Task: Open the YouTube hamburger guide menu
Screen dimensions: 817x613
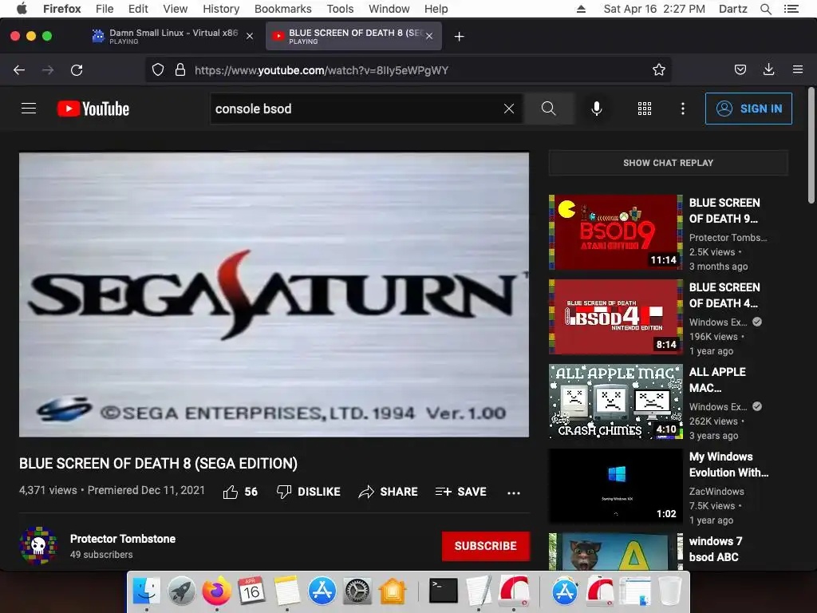Action: pyautogui.click(x=29, y=109)
